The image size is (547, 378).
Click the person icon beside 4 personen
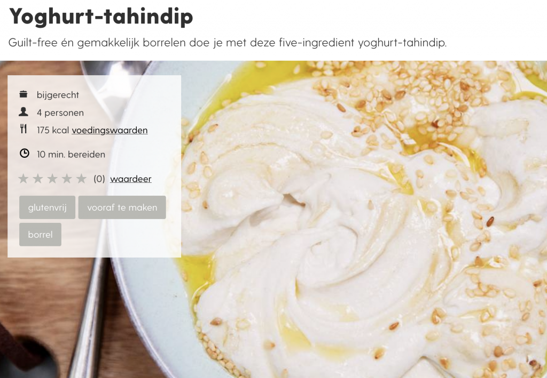(x=24, y=112)
